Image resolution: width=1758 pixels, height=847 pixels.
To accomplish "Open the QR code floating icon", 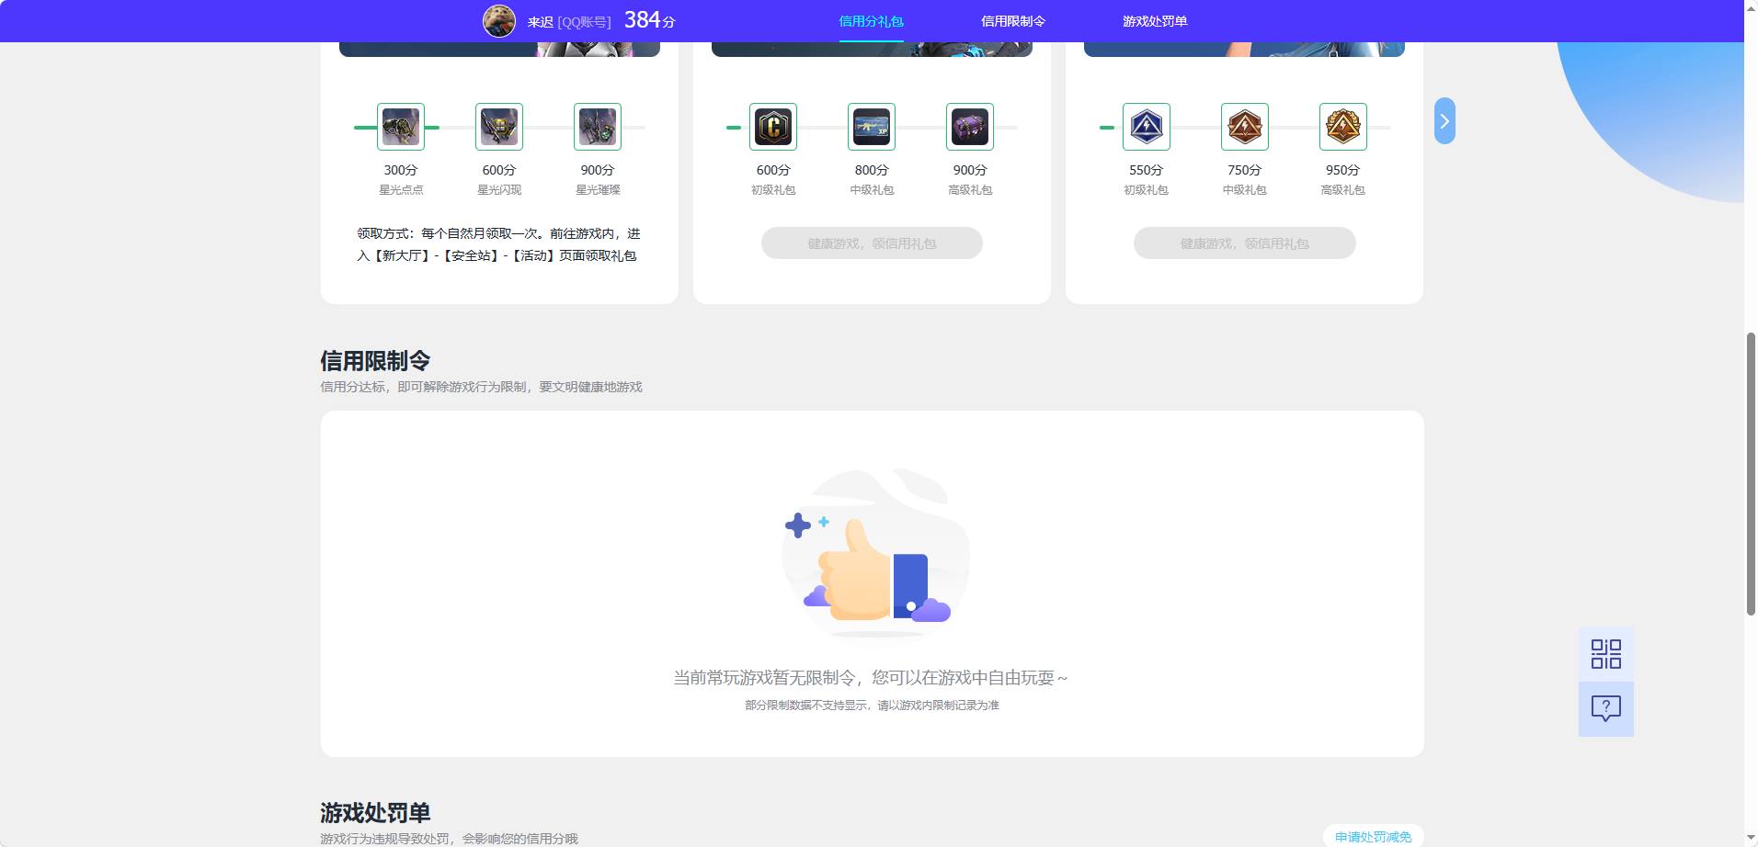I will click(x=1606, y=654).
